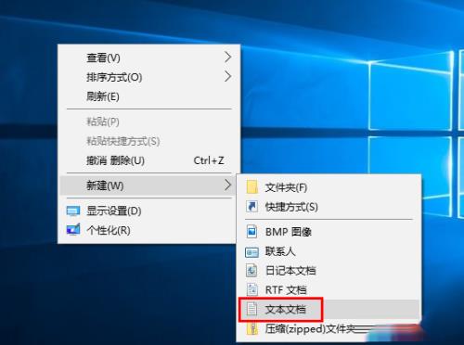The width and height of the screenshot is (464, 345).
Task: Click the BMP image file icon
Action: (251, 231)
